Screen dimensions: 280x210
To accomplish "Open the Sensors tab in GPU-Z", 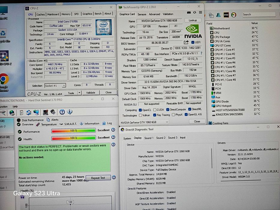I will click(x=142, y=14).
